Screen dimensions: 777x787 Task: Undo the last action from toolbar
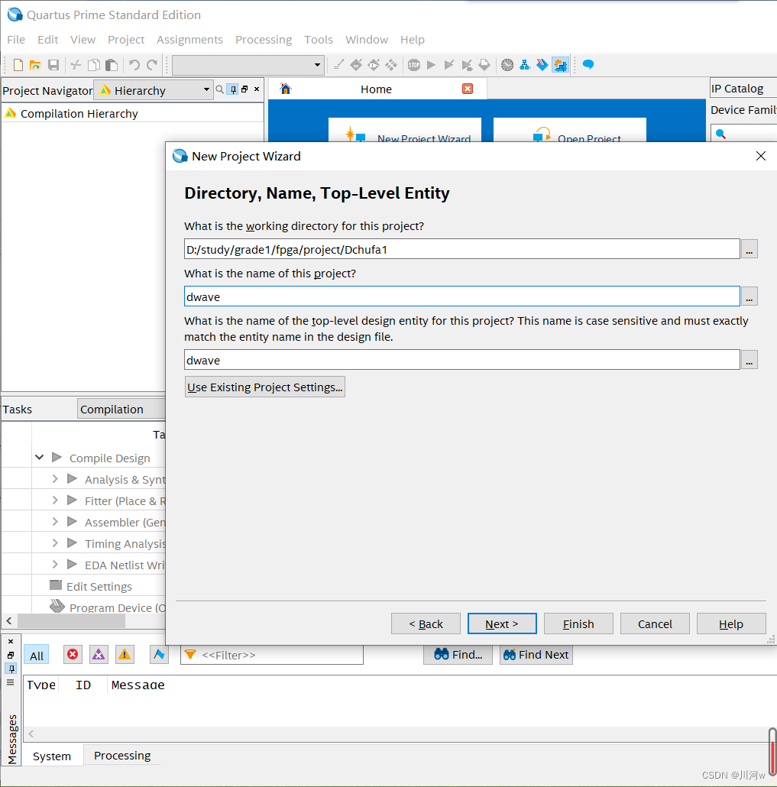click(x=134, y=65)
